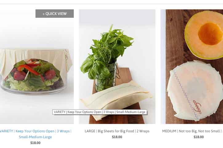Click the $18.00 price under VARIETY pack

coord(35,143)
